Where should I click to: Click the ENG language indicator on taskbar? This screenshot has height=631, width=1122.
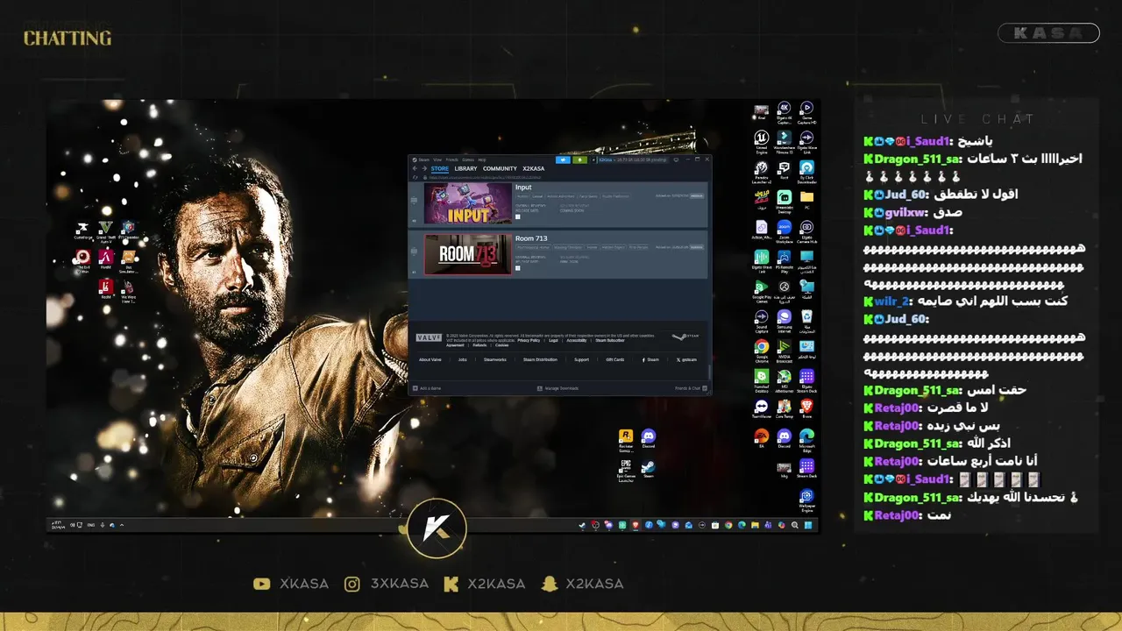[x=90, y=525]
